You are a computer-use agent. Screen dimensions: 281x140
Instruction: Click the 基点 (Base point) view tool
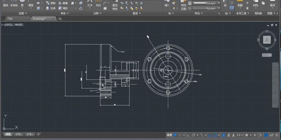[273, 4]
